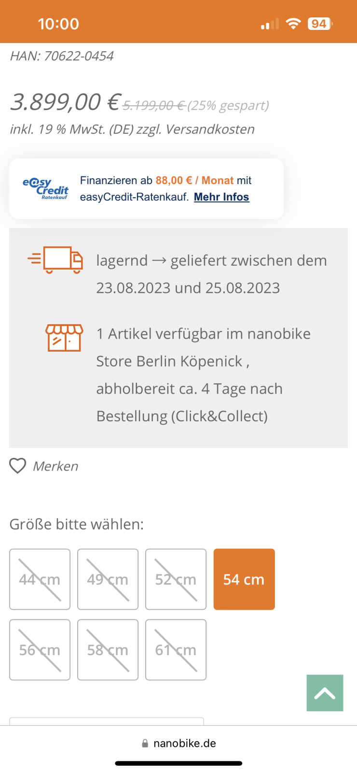The image size is (357, 773).
Task: Select the 58 cm size option
Action: (x=108, y=650)
